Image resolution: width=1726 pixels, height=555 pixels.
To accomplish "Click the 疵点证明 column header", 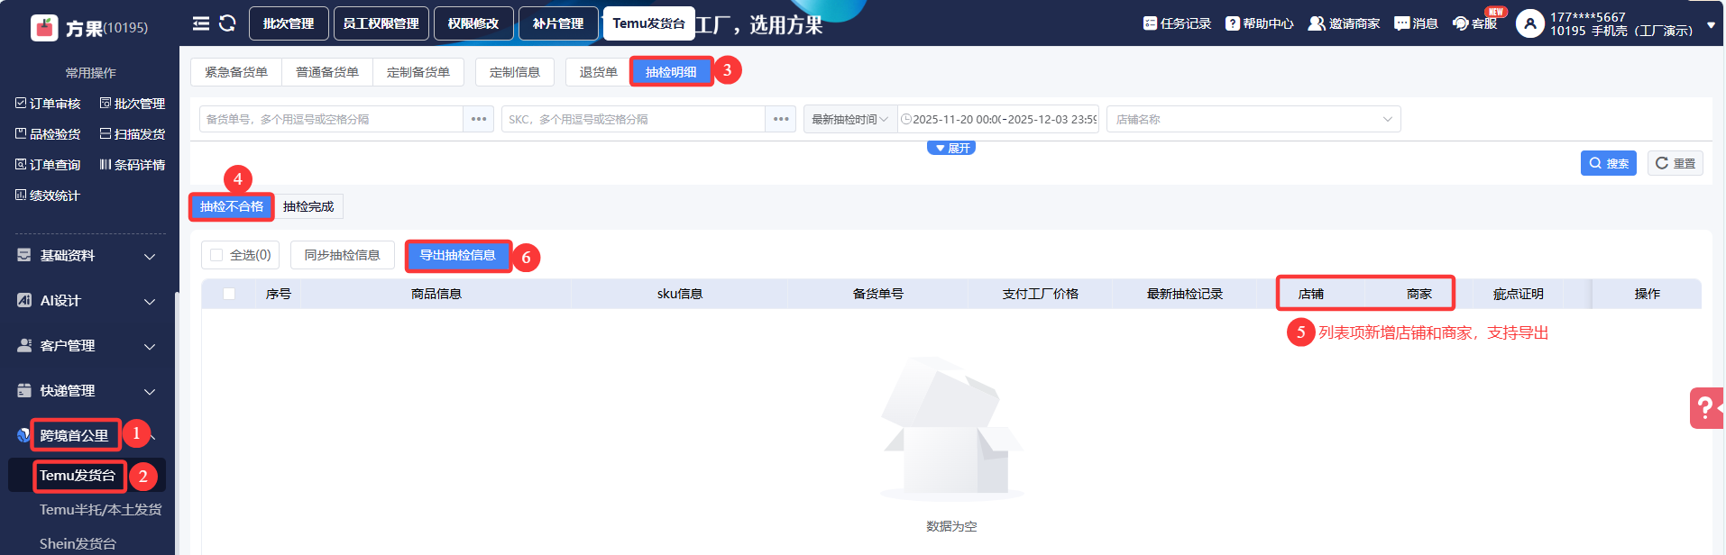I will 1519,294.
